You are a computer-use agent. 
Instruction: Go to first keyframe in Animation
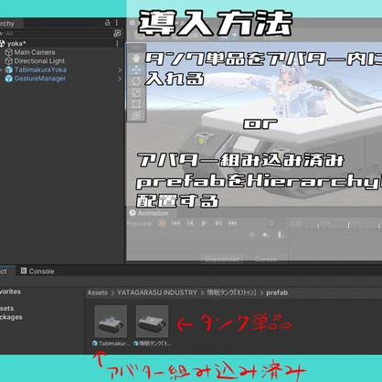(175, 223)
